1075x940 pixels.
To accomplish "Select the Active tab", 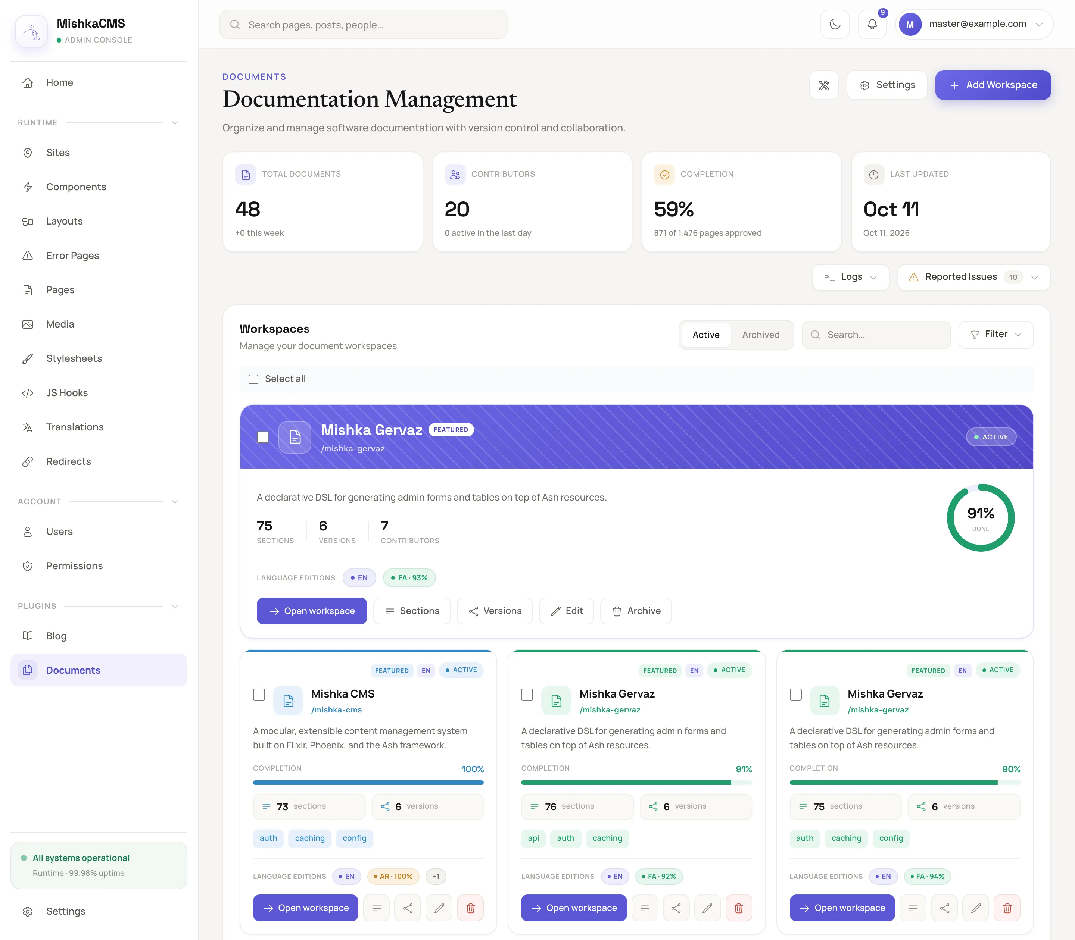I will coord(705,335).
